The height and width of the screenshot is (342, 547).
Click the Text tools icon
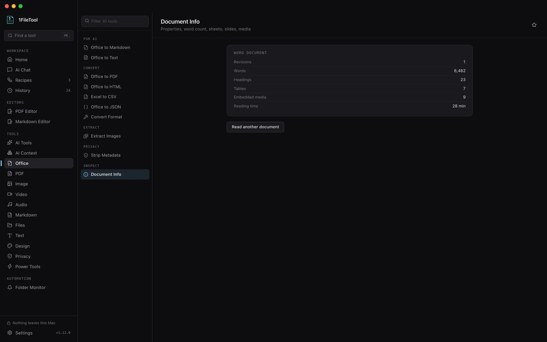(10, 235)
